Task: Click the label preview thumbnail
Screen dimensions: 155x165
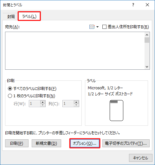Action: point(116,111)
